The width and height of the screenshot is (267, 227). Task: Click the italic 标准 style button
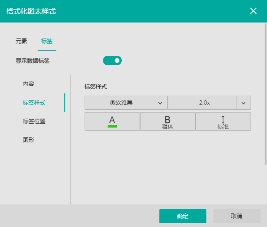[x=223, y=121]
